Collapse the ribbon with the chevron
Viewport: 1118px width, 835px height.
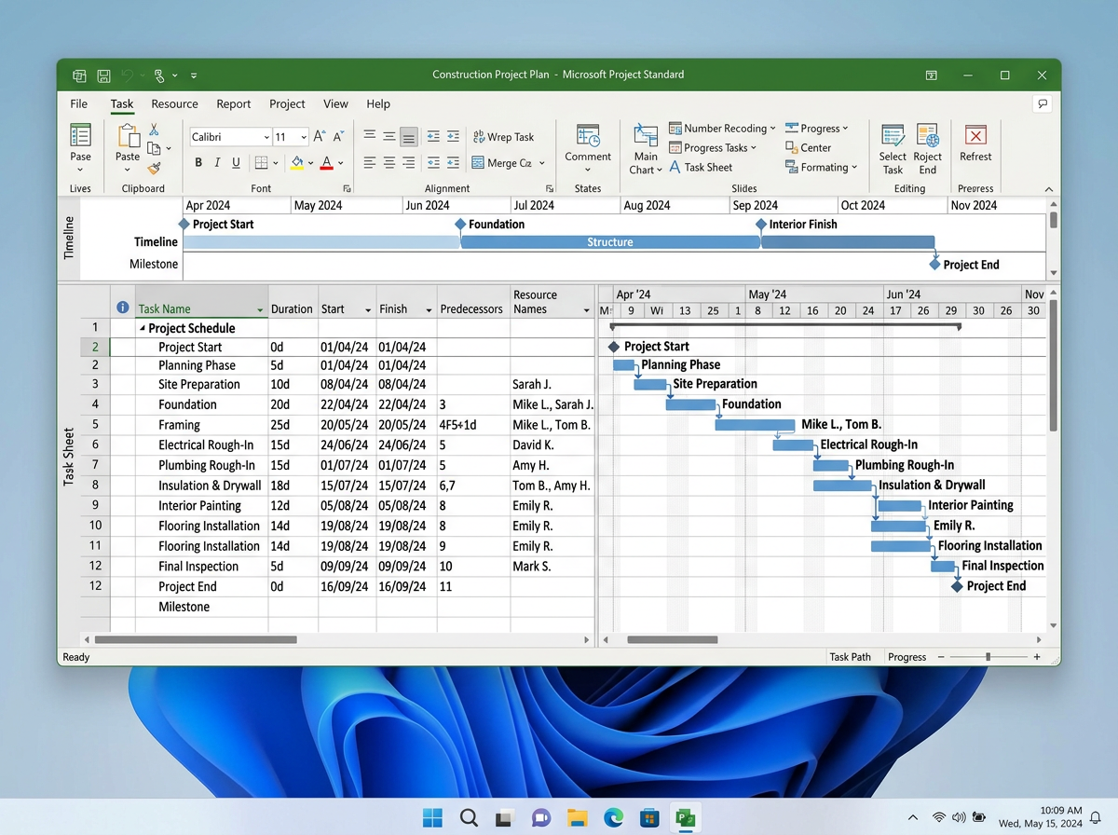pyautogui.click(x=1048, y=189)
